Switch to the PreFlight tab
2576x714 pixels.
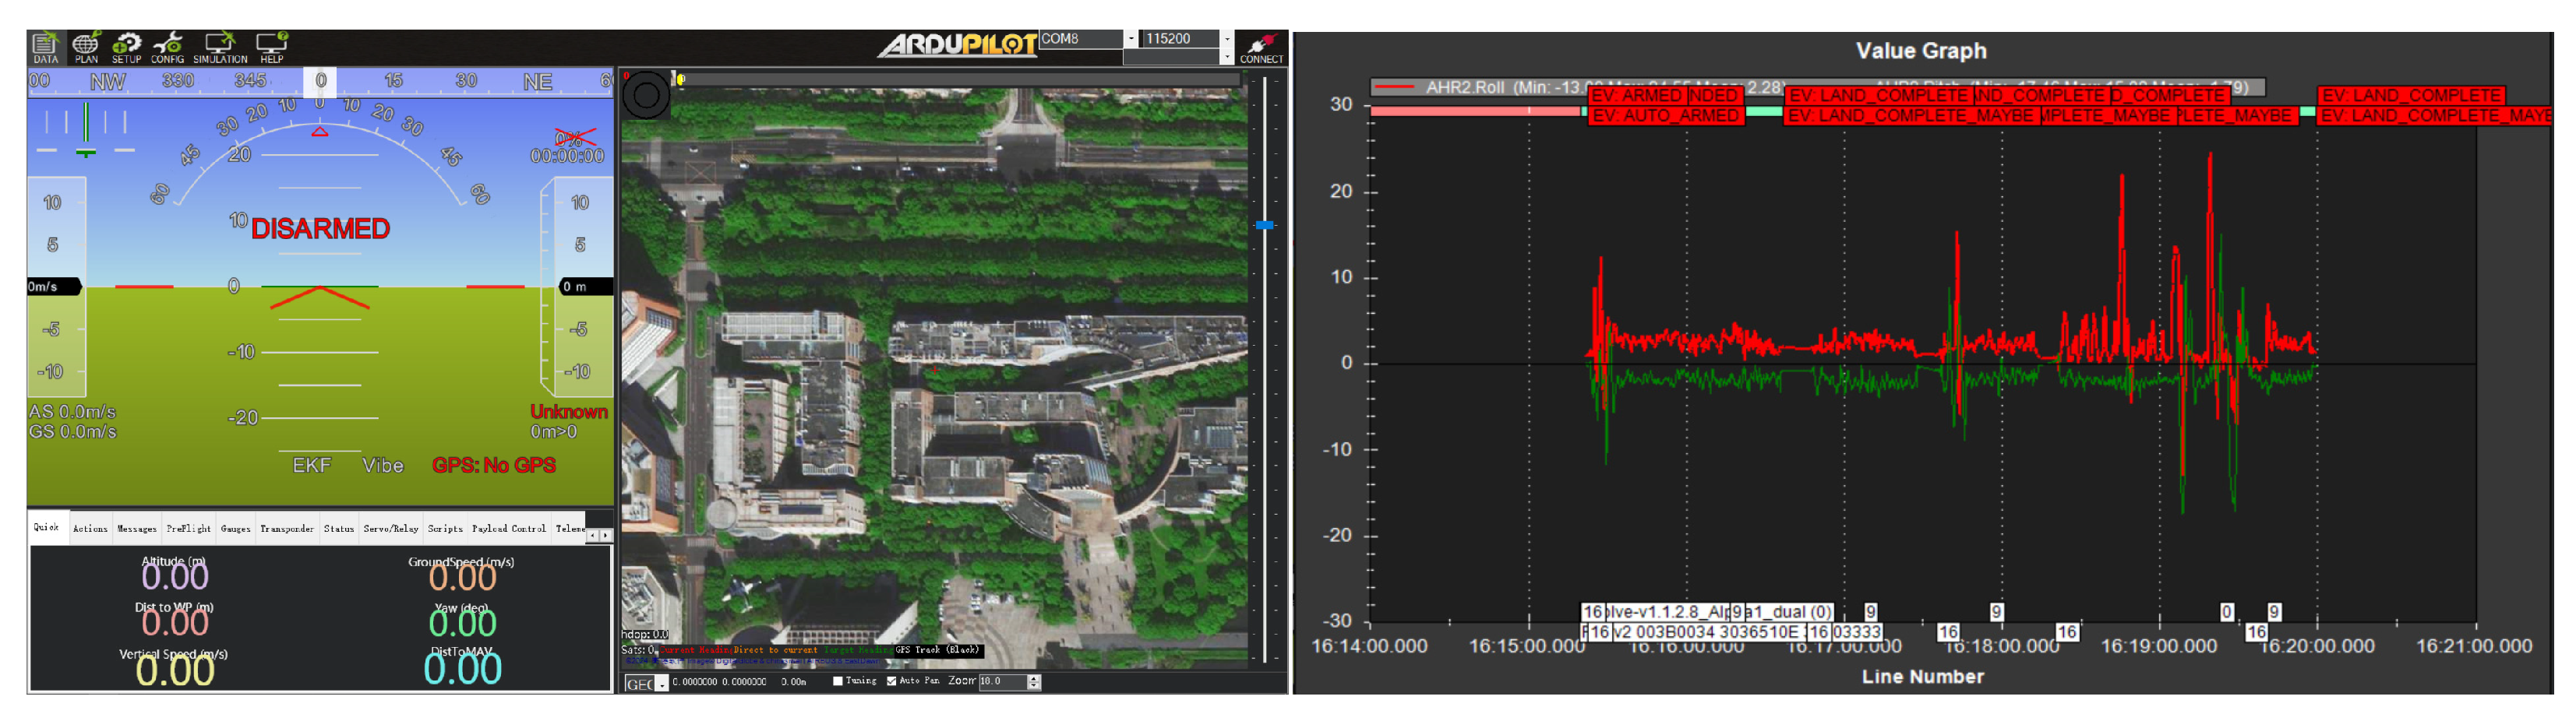[188, 528]
